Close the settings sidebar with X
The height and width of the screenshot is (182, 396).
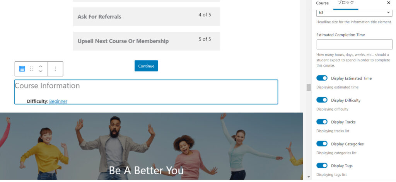click(388, 3)
